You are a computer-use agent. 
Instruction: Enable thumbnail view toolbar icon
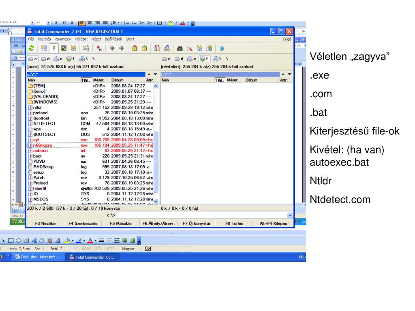[x=64, y=48]
